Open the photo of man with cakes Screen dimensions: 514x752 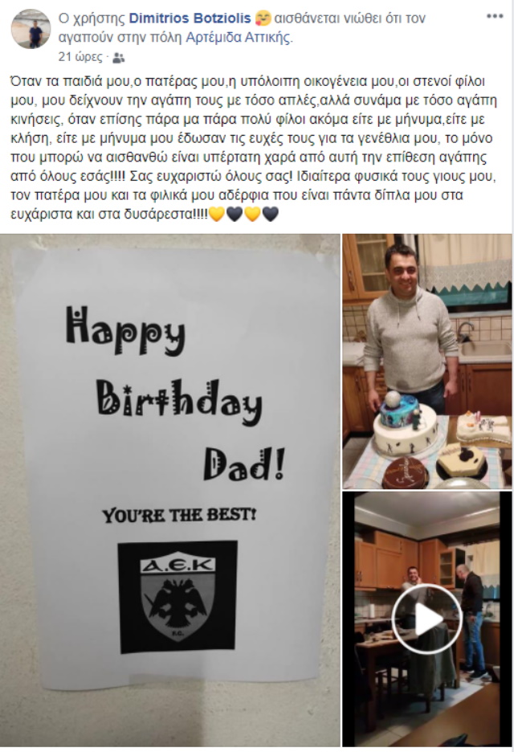[x=427, y=361]
